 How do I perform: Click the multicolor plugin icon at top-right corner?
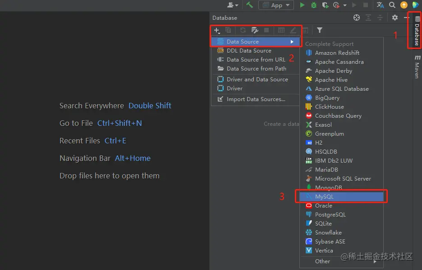pos(416,5)
